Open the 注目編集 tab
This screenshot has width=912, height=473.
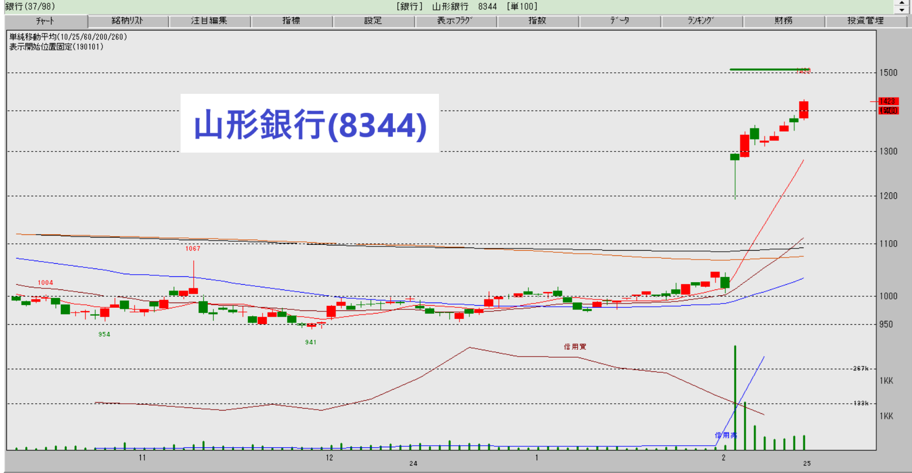click(209, 21)
